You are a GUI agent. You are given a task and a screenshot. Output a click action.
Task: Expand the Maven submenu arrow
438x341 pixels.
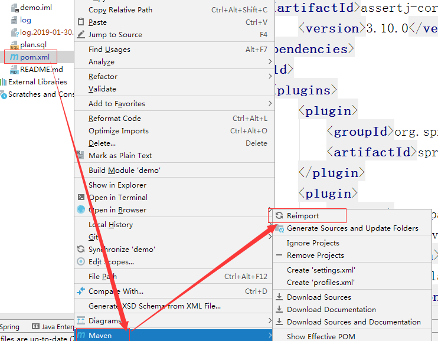270,335
